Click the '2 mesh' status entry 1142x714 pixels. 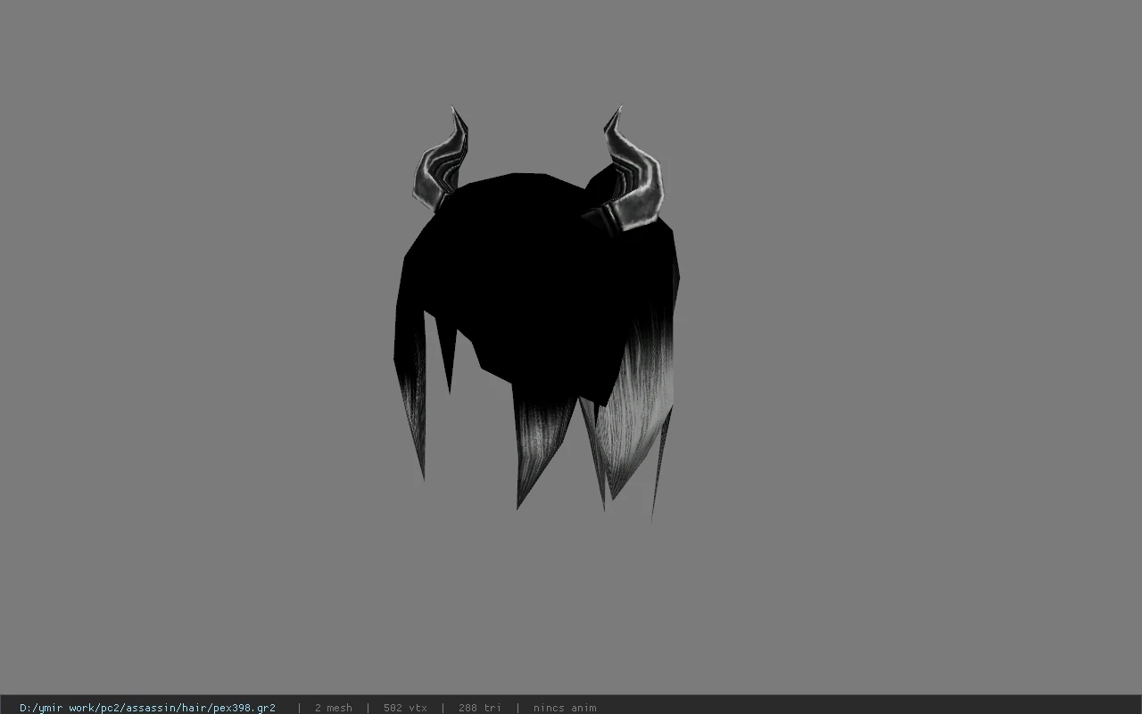[334, 708]
